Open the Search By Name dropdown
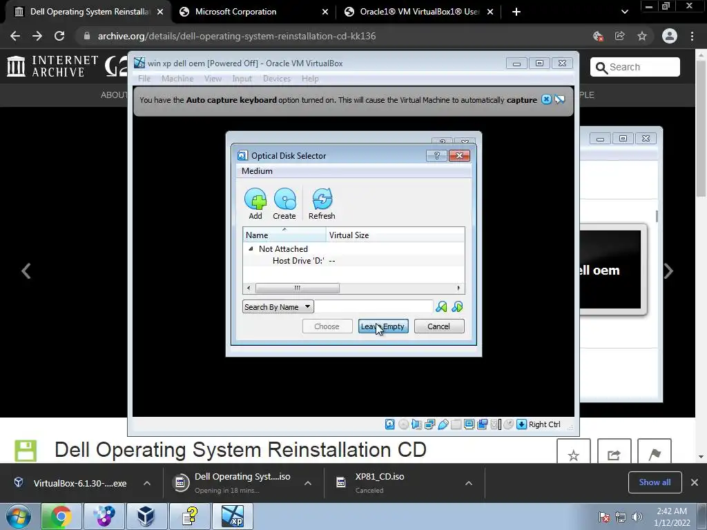Viewport: 707px width, 530px height. [278, 307]
